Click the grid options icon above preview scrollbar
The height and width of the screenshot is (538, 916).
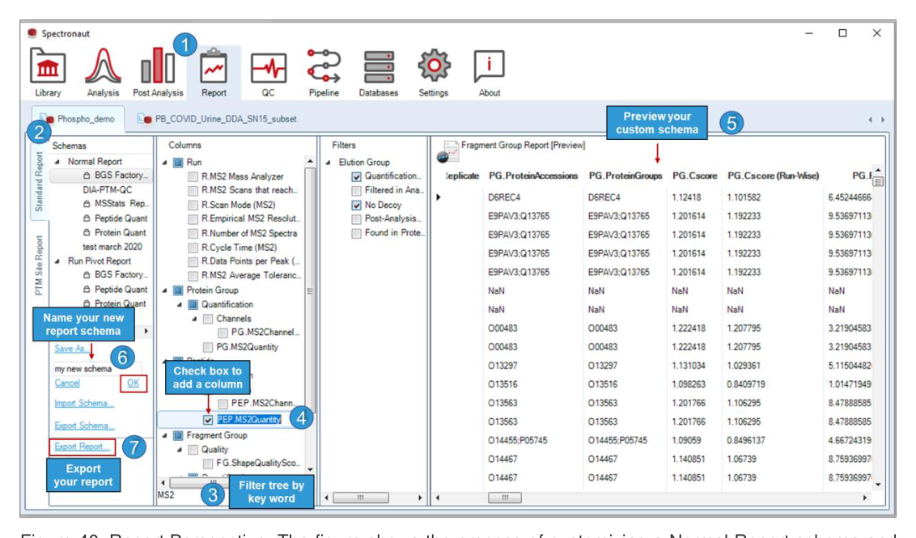coord(878,182)
